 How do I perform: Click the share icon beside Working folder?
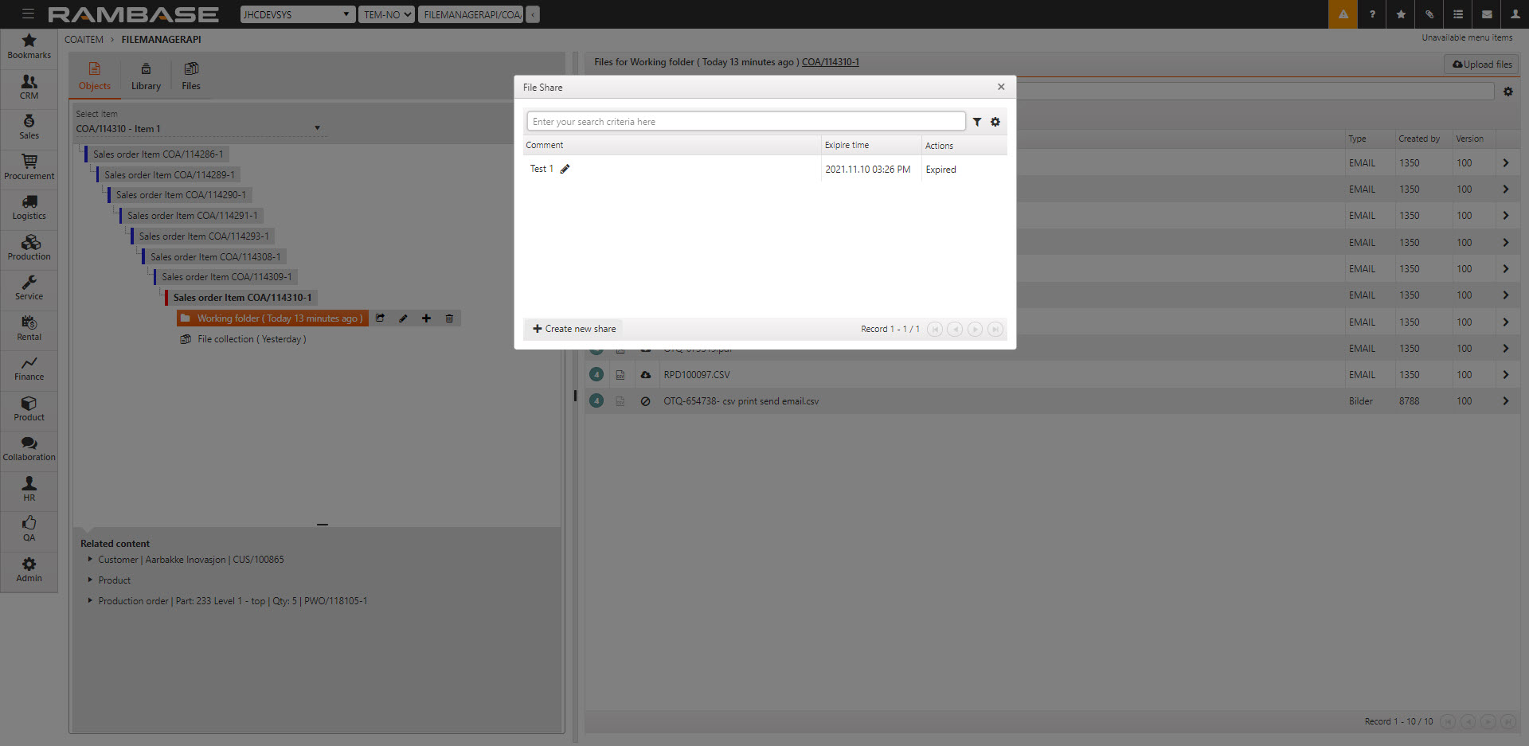pos(381,318)
